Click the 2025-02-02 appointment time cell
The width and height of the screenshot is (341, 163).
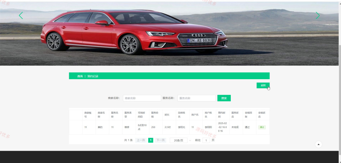pos(222,127)
